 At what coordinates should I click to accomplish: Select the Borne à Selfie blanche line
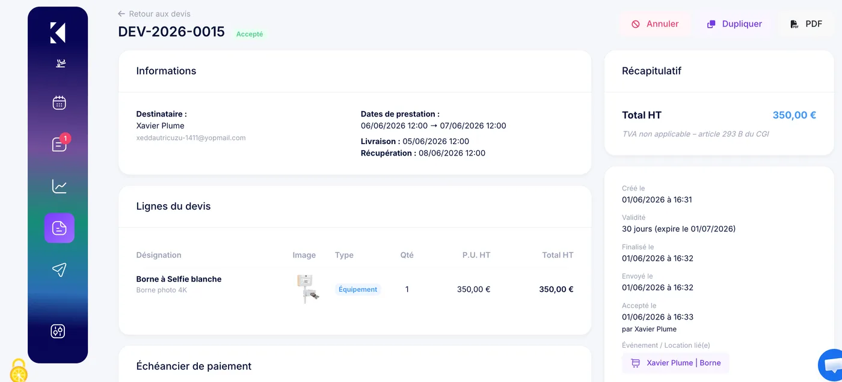[x=355, y=289]
